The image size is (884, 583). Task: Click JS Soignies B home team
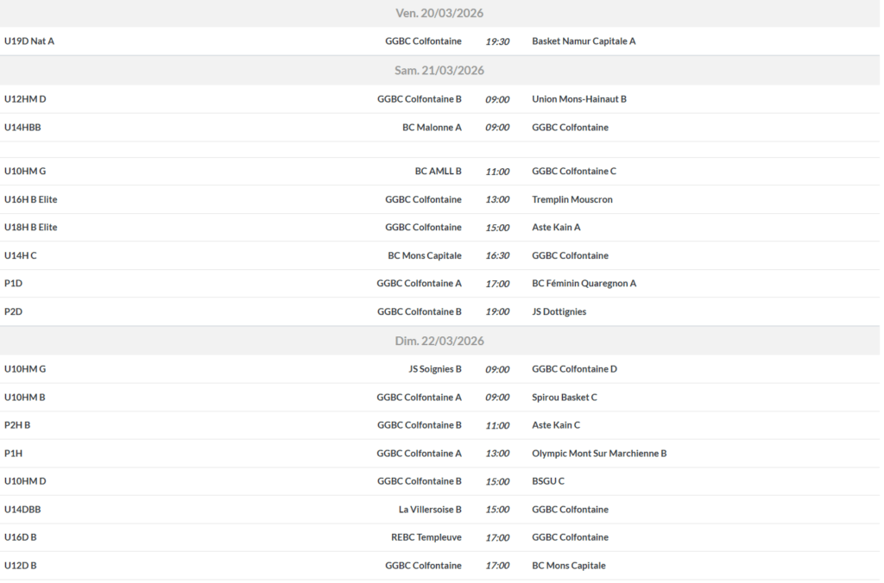[x=434, y=369]
